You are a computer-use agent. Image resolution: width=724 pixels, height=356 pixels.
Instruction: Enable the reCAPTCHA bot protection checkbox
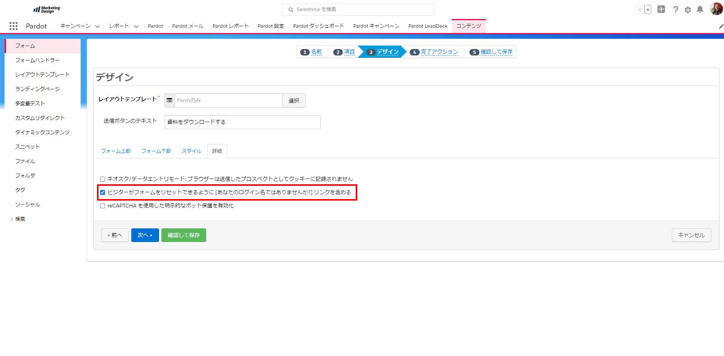[102, 206]
